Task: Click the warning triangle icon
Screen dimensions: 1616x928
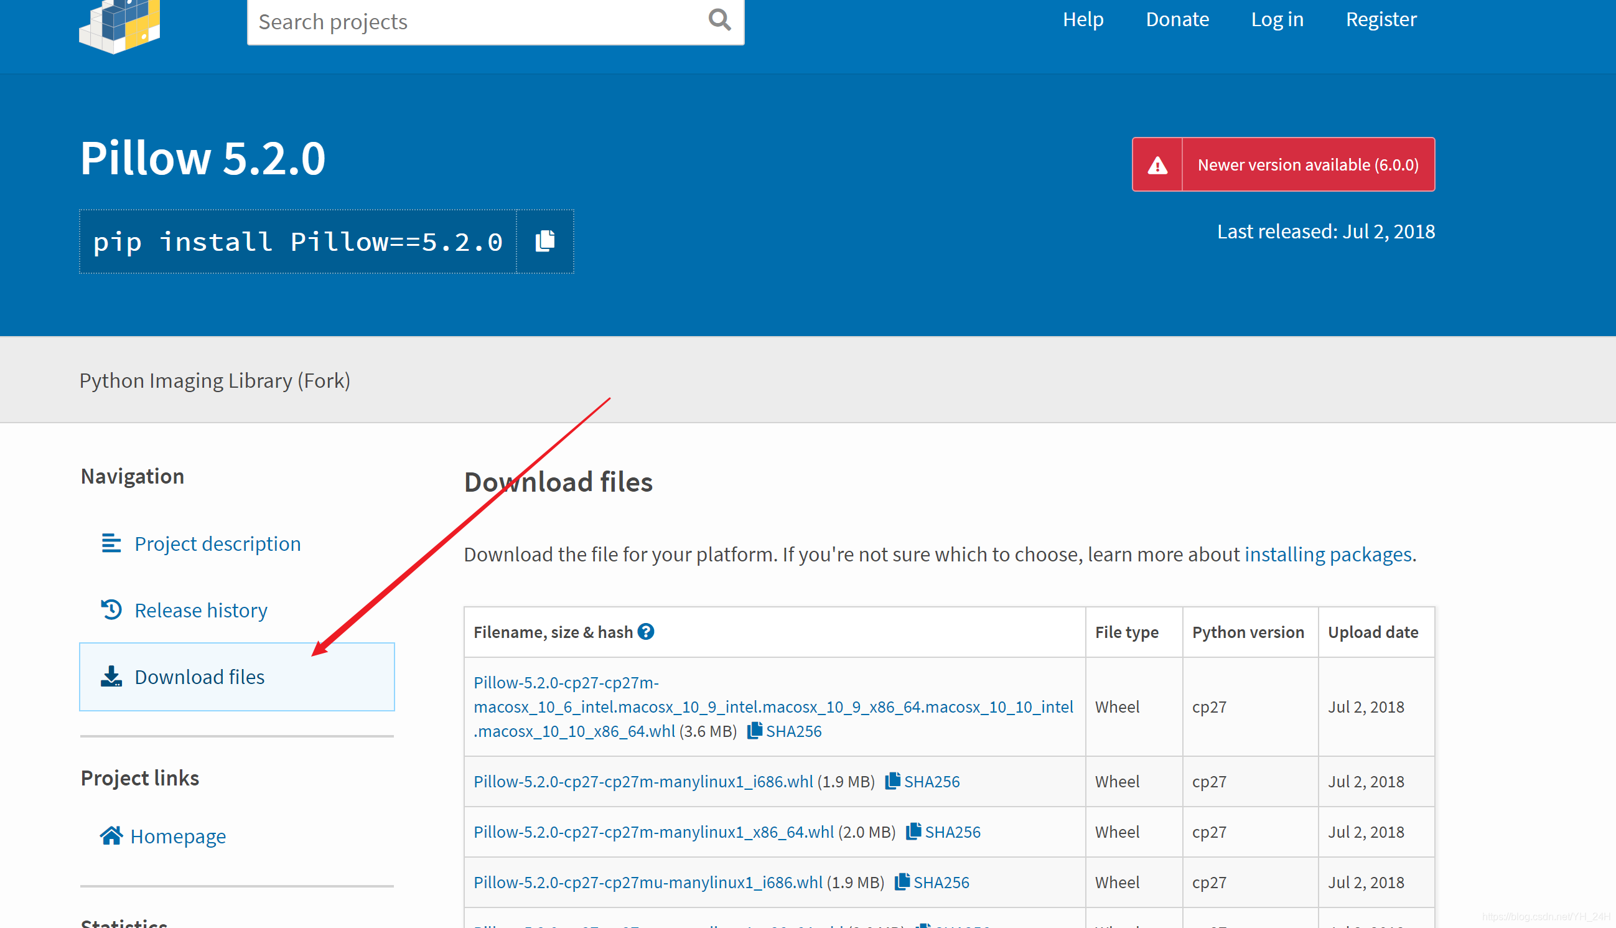Action: [x=1157, y=165]
